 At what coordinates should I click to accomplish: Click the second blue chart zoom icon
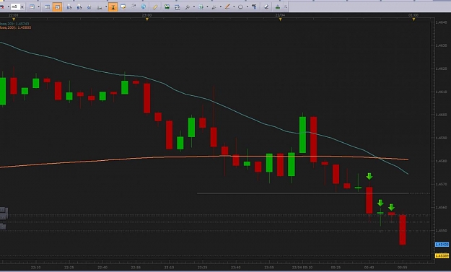(79, 7)
